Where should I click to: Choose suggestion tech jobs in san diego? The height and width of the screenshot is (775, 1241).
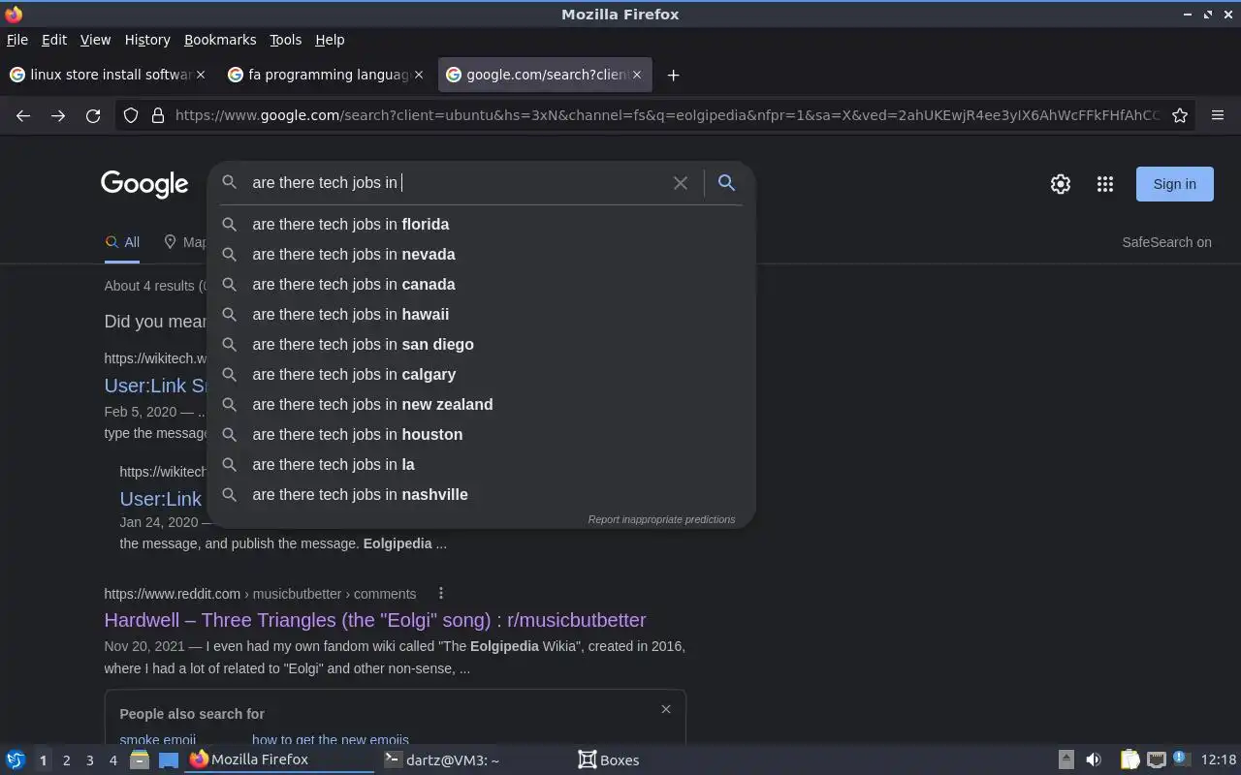pyautogui.click(x=481, y=344)
